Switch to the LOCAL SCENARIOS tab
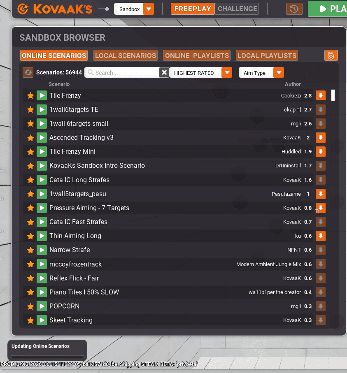This screenshot has width=347, height=373. 126,56
